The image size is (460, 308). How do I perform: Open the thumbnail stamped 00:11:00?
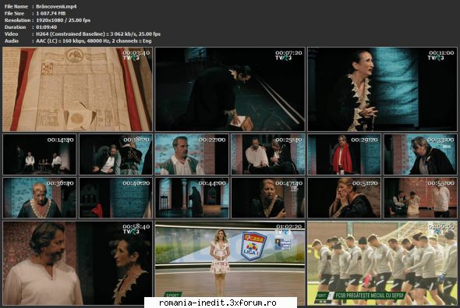pyautogui.click(x=382, y=89)
